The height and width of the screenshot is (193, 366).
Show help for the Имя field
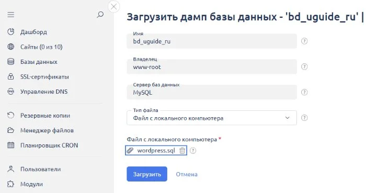tap(304, 41)
